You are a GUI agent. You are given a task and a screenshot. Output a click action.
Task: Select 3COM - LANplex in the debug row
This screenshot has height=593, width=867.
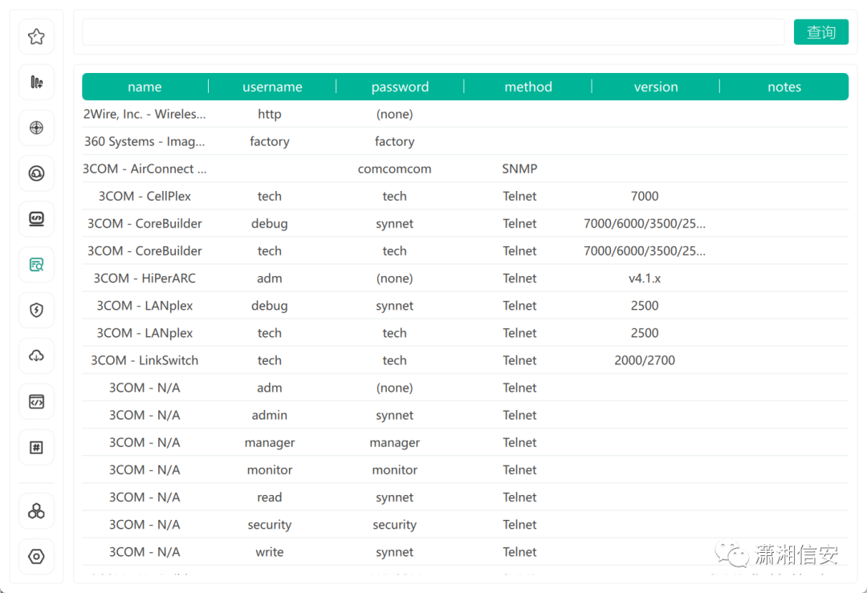[x=144, y=306]
